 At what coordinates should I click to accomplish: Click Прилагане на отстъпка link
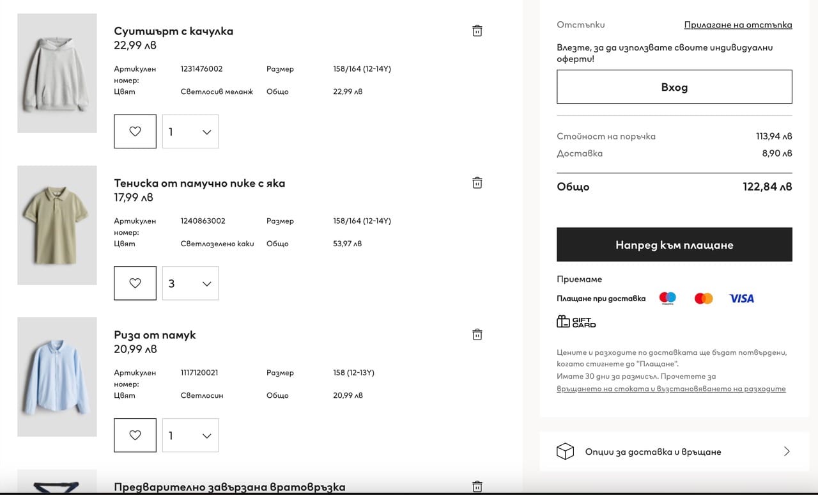pos(738,25)
